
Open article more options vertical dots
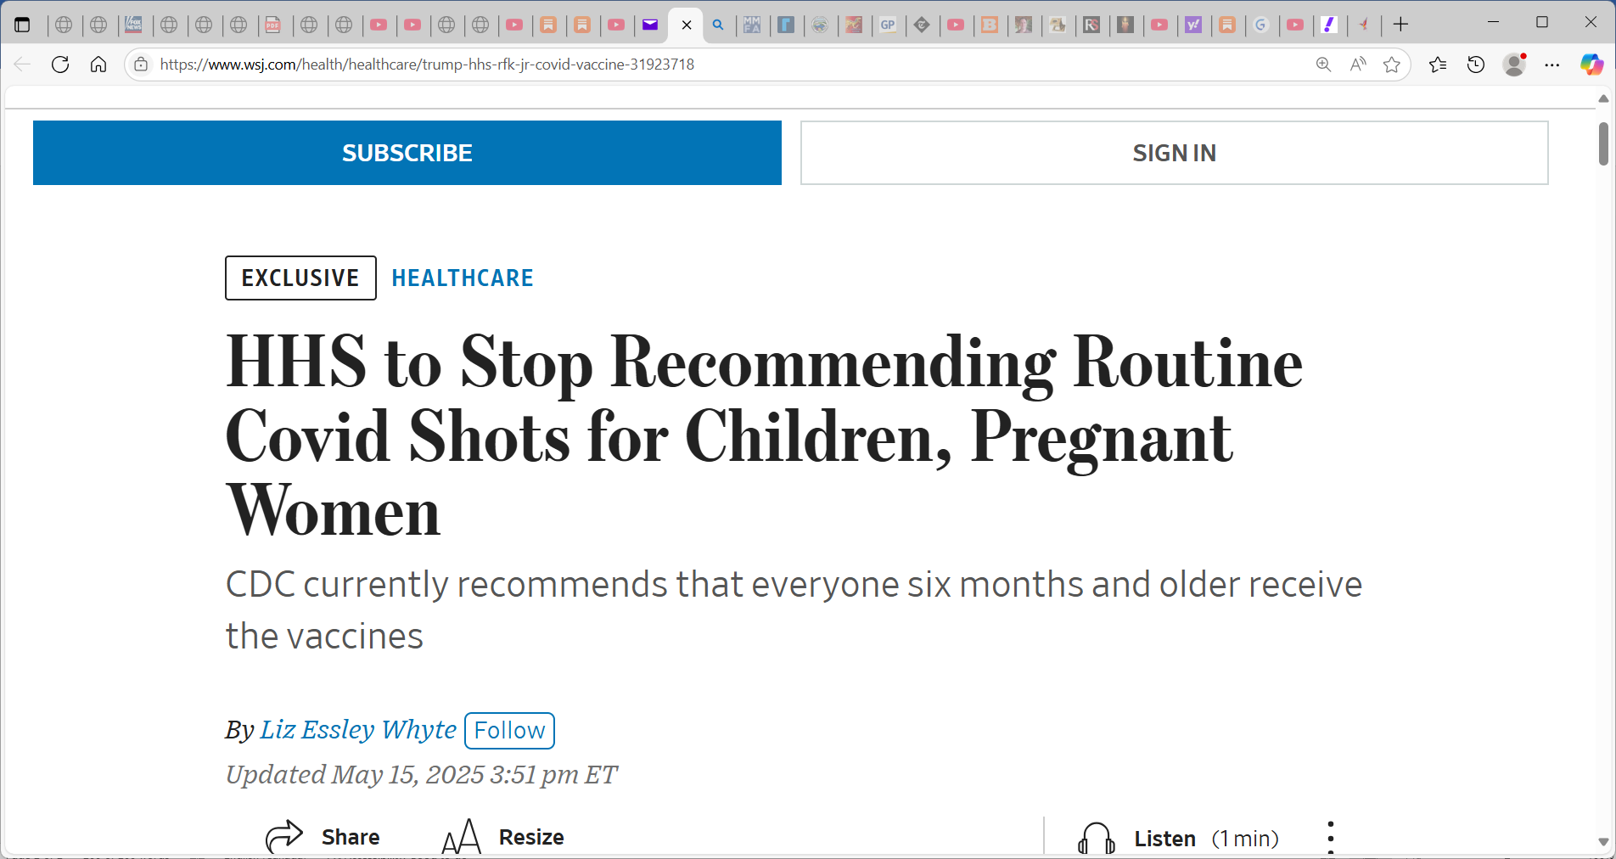pyautogui.click(x=1331, y=837)
